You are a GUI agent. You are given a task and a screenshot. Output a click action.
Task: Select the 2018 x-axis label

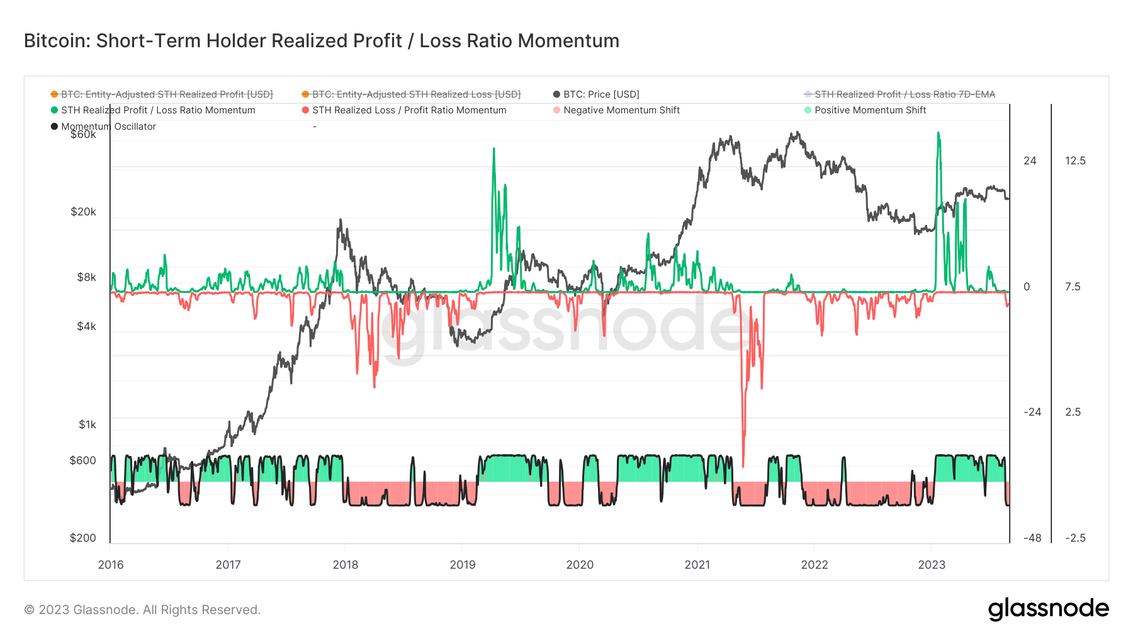tap(345, 565)
